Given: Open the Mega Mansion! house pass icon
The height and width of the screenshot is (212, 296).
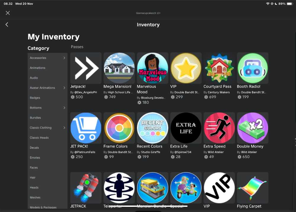Looking at the screenshot, I should [x=119, y=68].
